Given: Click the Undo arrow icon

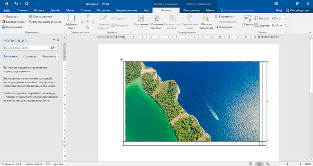Looking at the screenshot, I should click(x=15, y=3).
